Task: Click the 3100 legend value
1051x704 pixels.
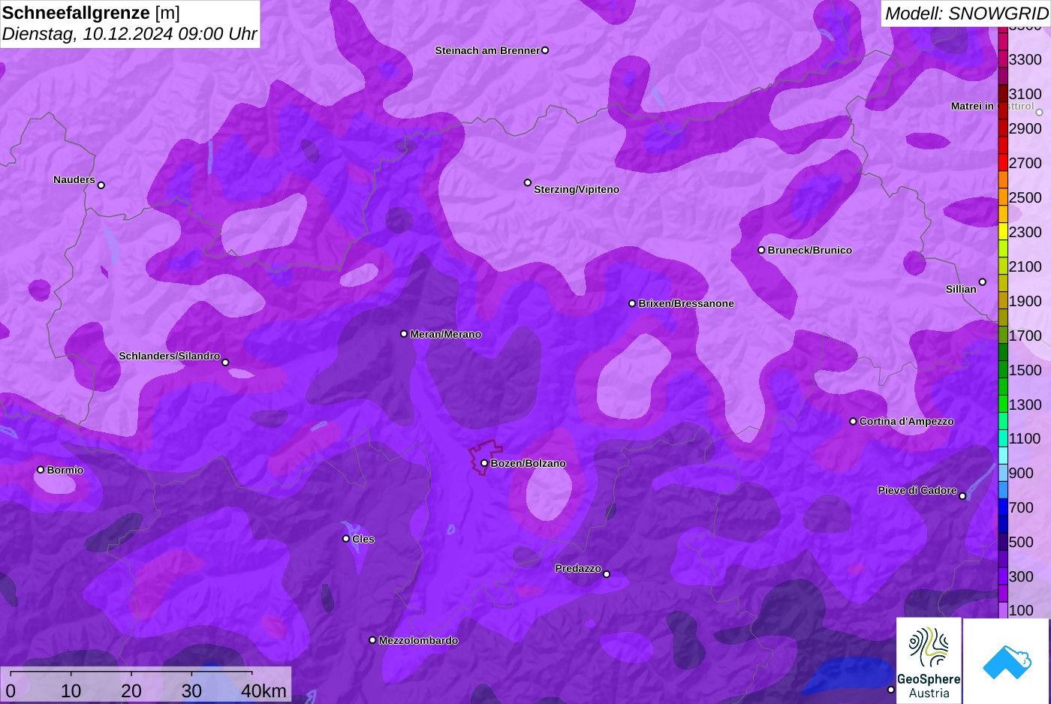Action: [1025, 95]
